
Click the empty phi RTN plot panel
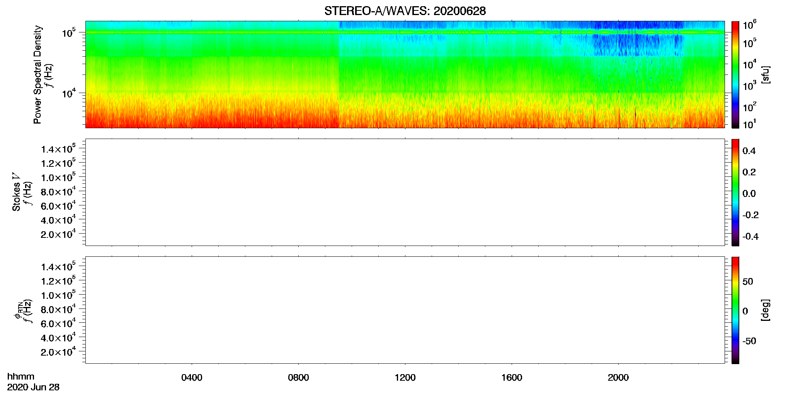(405, 310)
